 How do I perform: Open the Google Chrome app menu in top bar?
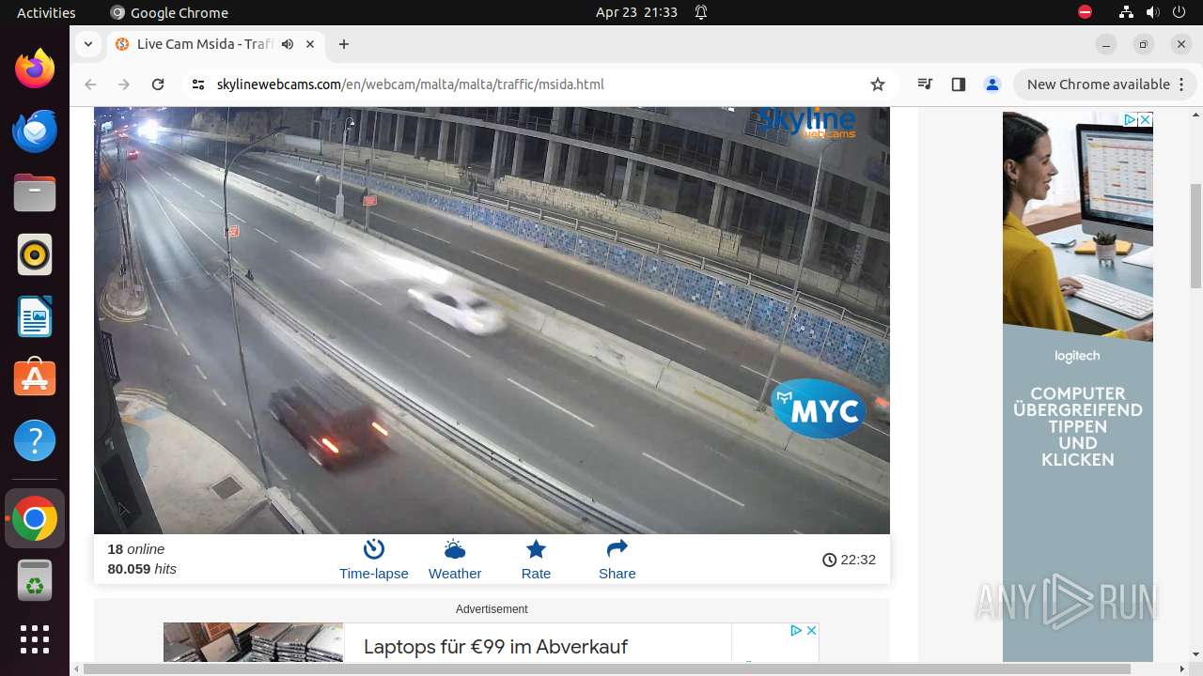coord(169,12)
